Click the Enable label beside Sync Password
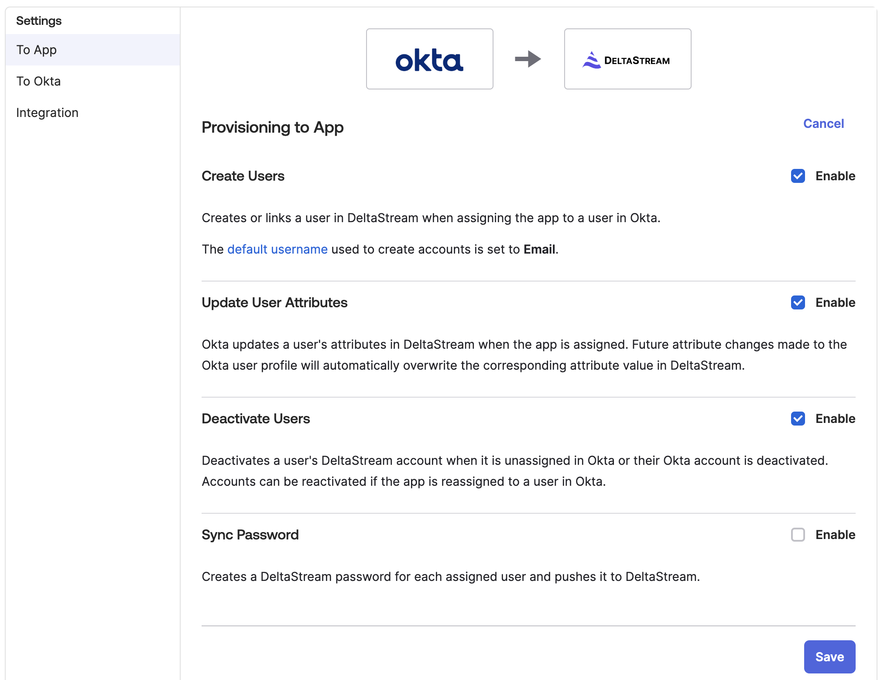This screenshot has width=884, height=680. (x=835, y=535)
